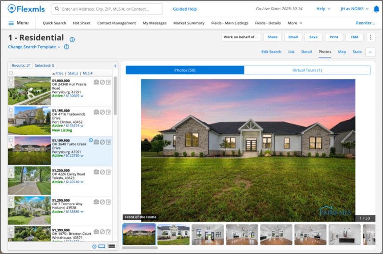
Task: Open the notification bell
Action: 376,9
